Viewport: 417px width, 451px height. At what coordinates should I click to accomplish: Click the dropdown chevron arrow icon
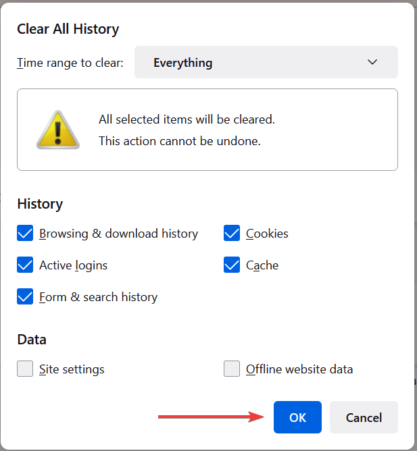pos(372,62)
